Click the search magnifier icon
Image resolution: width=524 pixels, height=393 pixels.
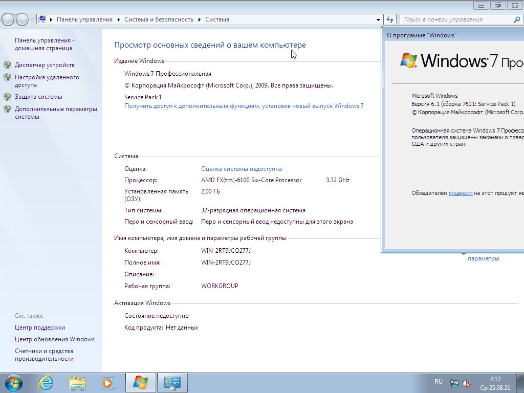(517, 20)
